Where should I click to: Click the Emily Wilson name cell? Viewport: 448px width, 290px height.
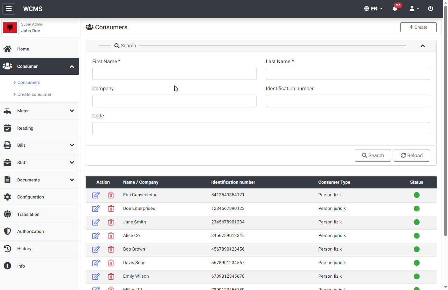point(136,276)
